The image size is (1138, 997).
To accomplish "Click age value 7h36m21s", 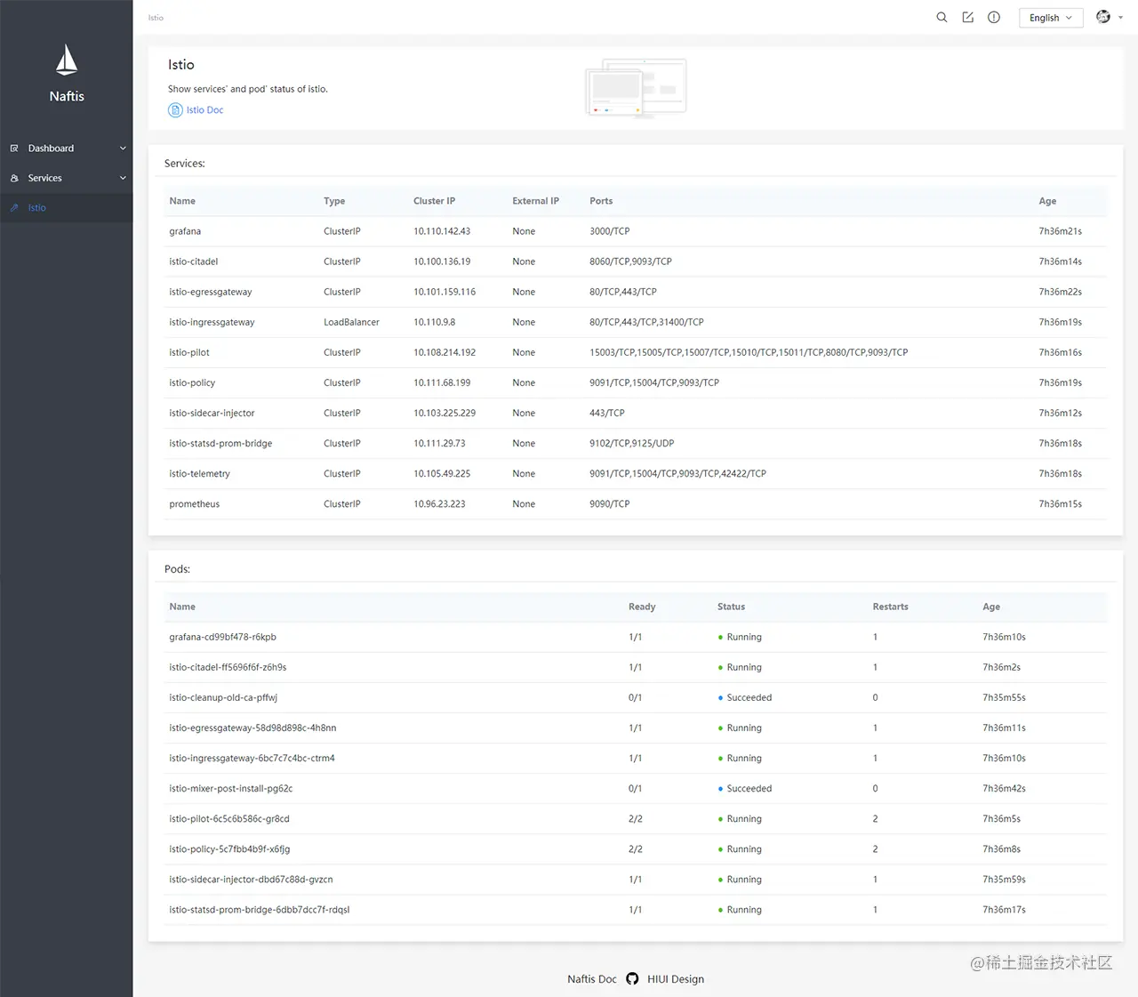I will (1060, 231).
